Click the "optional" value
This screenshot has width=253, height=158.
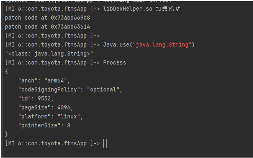pos(103,90)
